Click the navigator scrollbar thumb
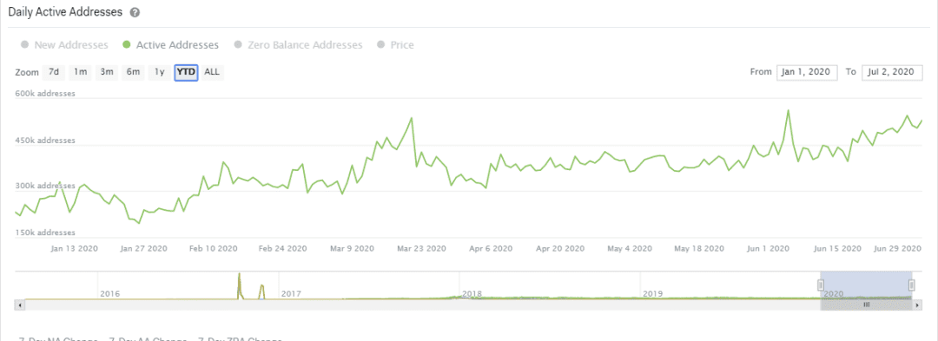 [866, 305]
